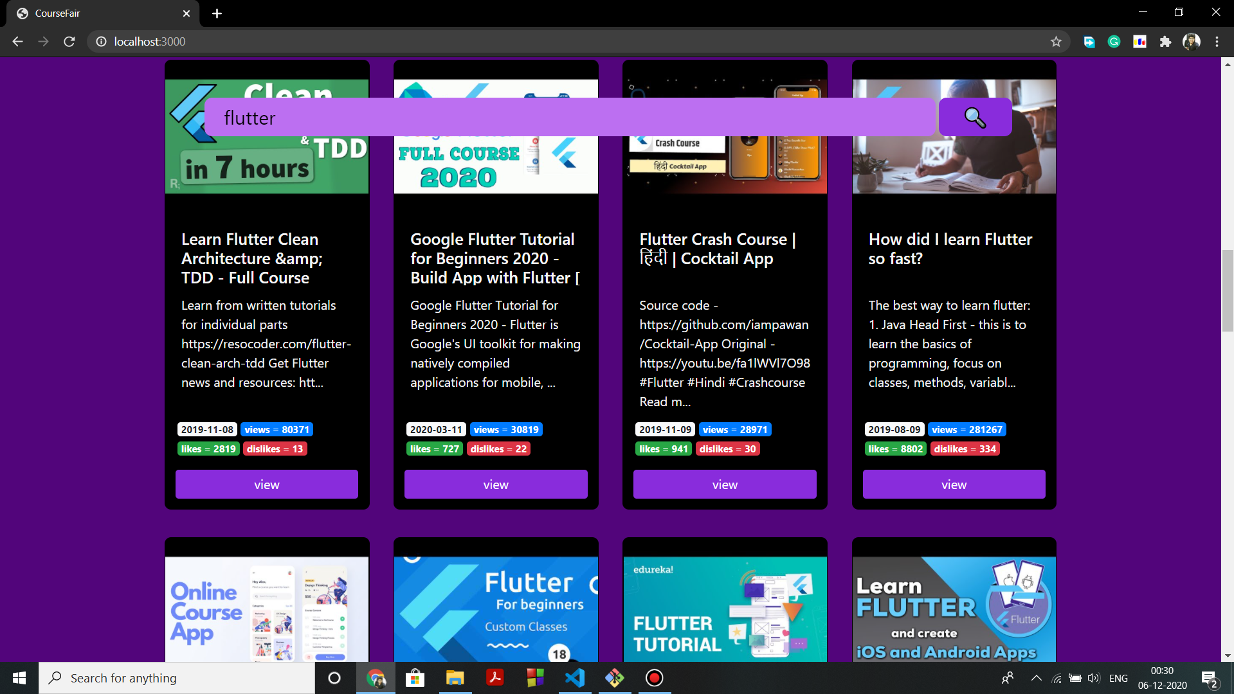This screenshot has height=694, width=1234.
Task: Click Learn Flutter iOS and Android thumbnail
Action: point(954,609)
